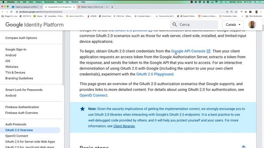The width and height of the screenshot is (264, 148).
Task: Click the Client libraries link in the note
Action: click(124, 126)
